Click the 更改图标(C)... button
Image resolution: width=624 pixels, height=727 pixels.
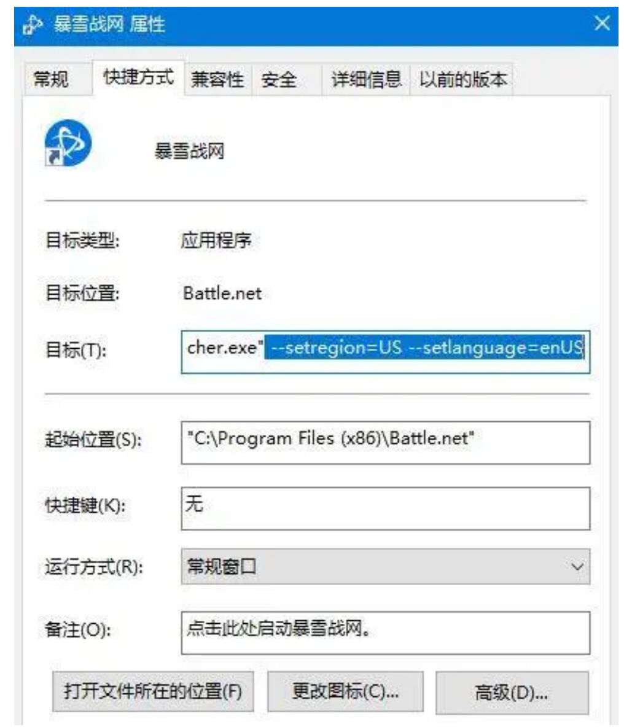tap(345, 691)
